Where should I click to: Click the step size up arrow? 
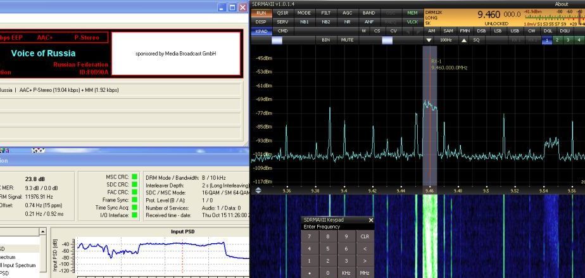coord(463,40)
